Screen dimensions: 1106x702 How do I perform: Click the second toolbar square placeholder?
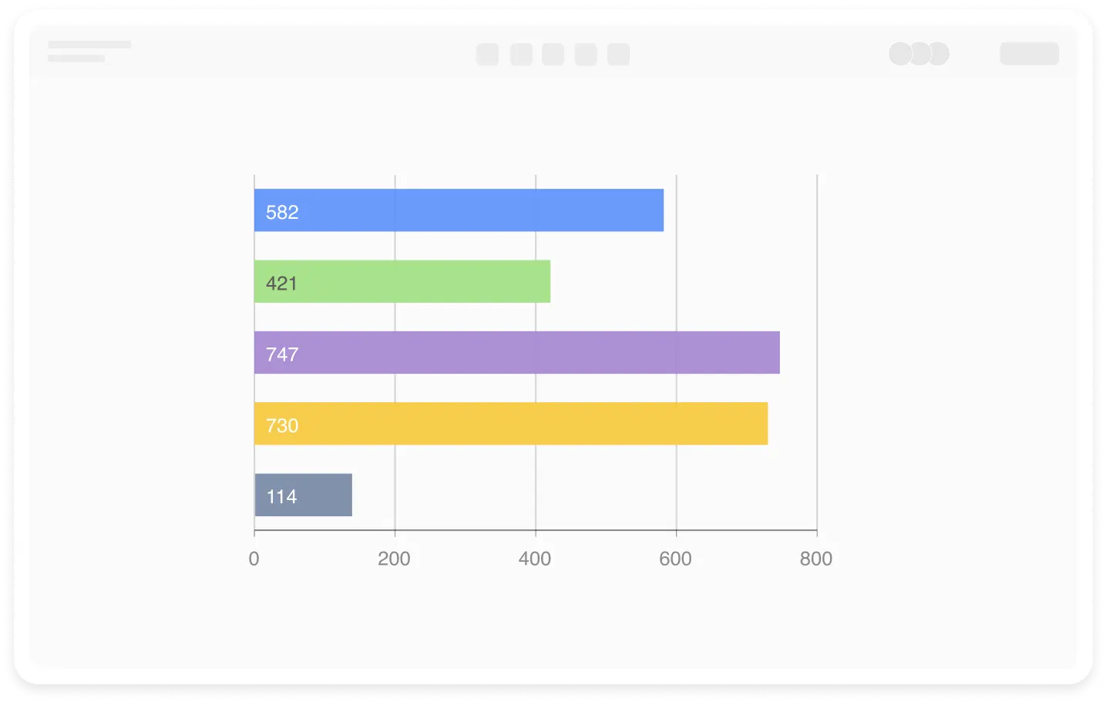pyautogui.click(x=521, y=55)
